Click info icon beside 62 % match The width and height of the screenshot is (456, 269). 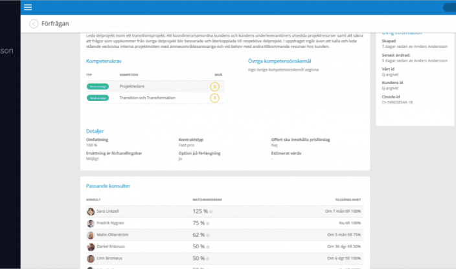[208, 235]
